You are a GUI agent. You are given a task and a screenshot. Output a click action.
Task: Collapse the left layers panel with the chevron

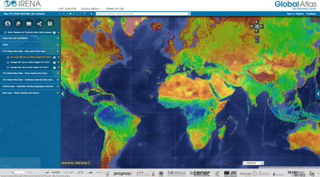coord(63,94)
